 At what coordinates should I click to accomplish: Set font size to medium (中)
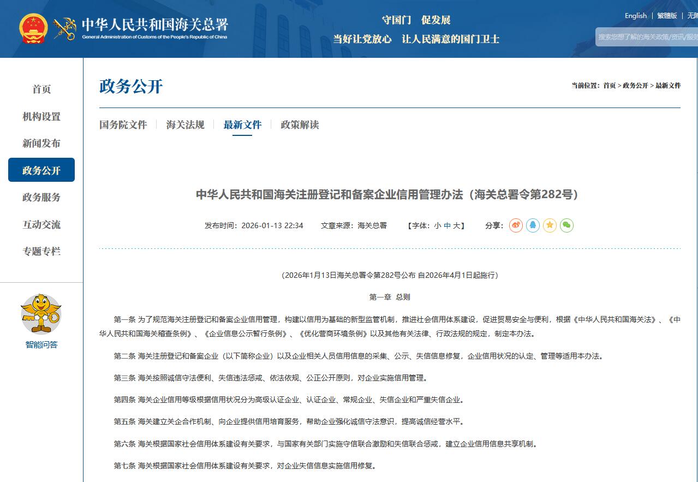pos(447,225)
